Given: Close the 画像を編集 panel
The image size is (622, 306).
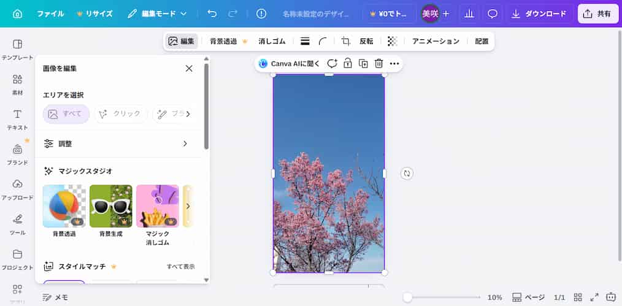Looking at the screenshot, I should [189, 69].
